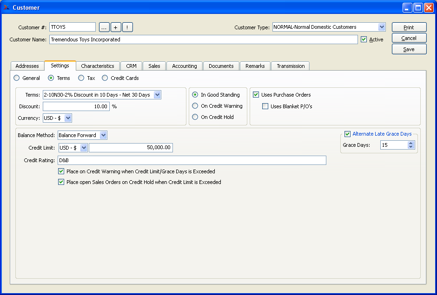
Task: Select the Tax radio button
Action: click(x=81, y=78)
